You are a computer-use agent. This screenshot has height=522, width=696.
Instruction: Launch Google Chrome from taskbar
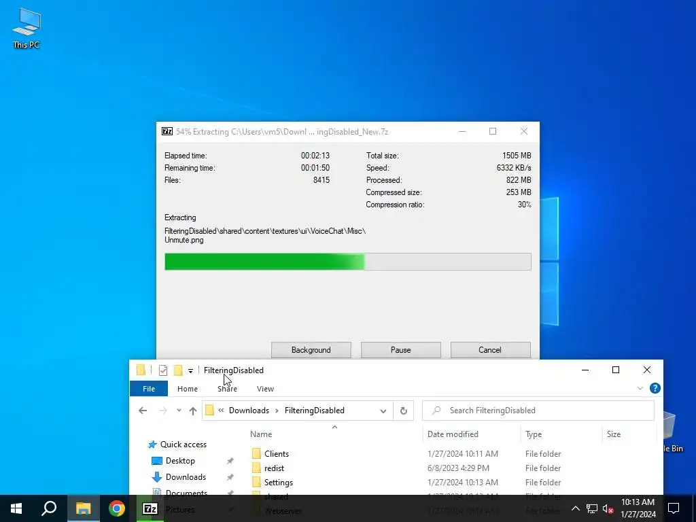coord(116,508)
